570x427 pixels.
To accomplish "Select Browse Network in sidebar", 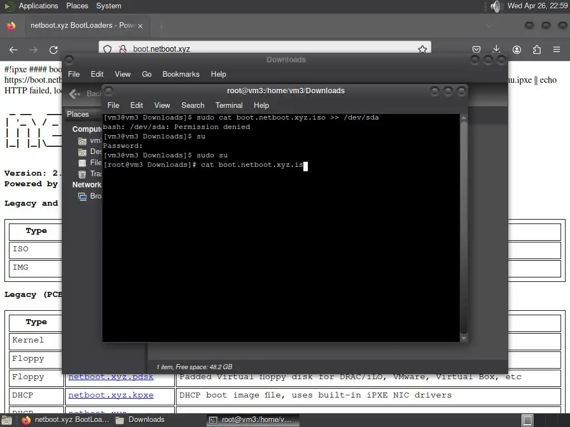I will (90, 196).
